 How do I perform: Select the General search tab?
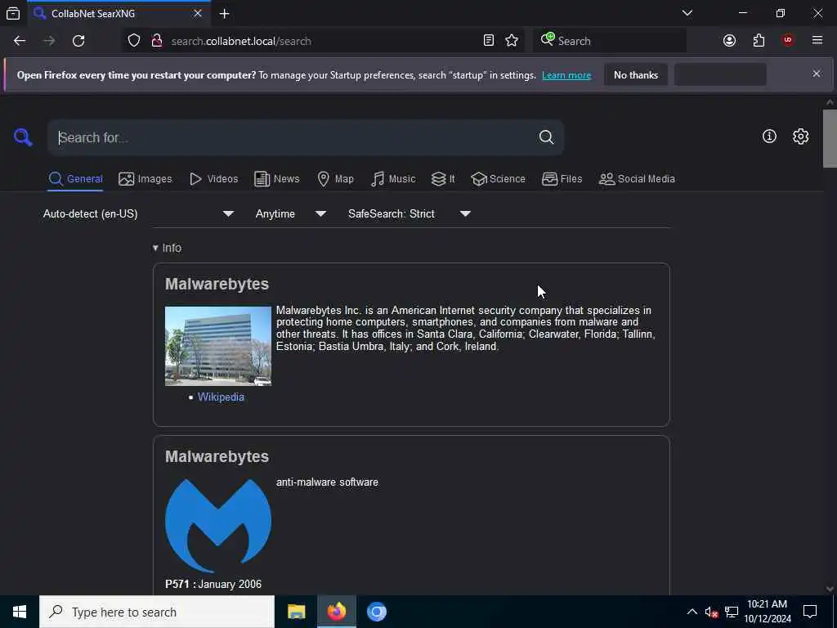75,179
